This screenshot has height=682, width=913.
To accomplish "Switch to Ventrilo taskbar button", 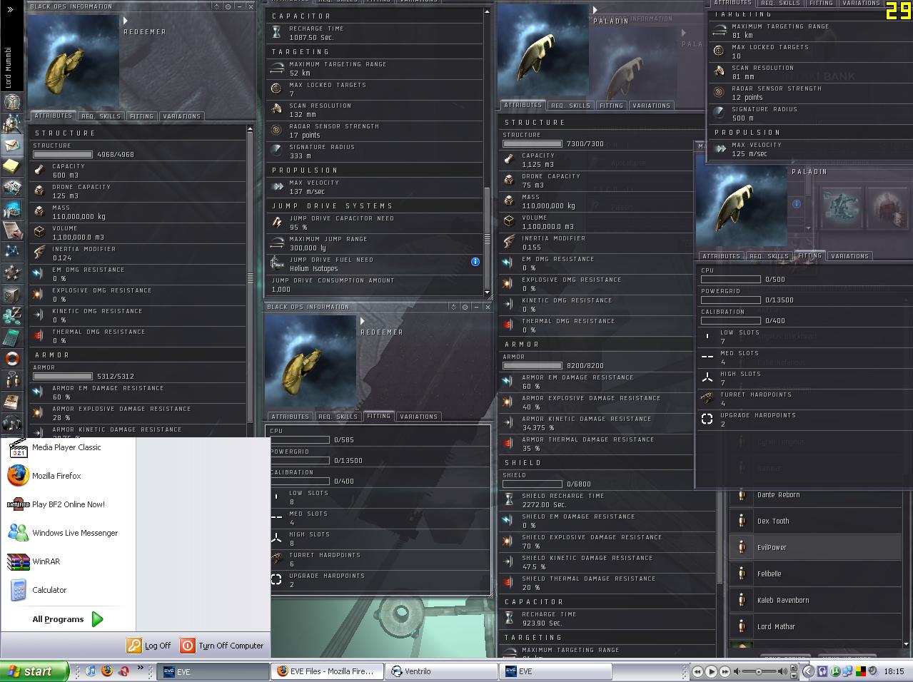I will click(442, 671).
